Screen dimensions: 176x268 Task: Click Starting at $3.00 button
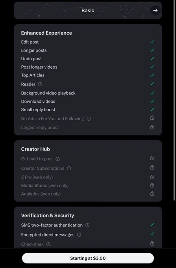(x=88, y=258)
